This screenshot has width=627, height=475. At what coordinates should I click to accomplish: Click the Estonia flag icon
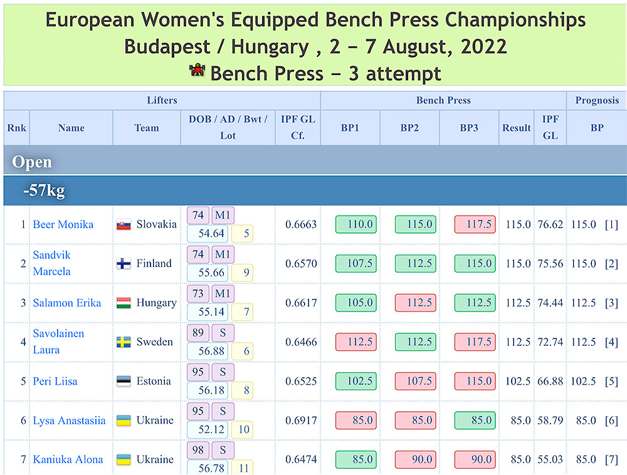(x=124, y=382)
